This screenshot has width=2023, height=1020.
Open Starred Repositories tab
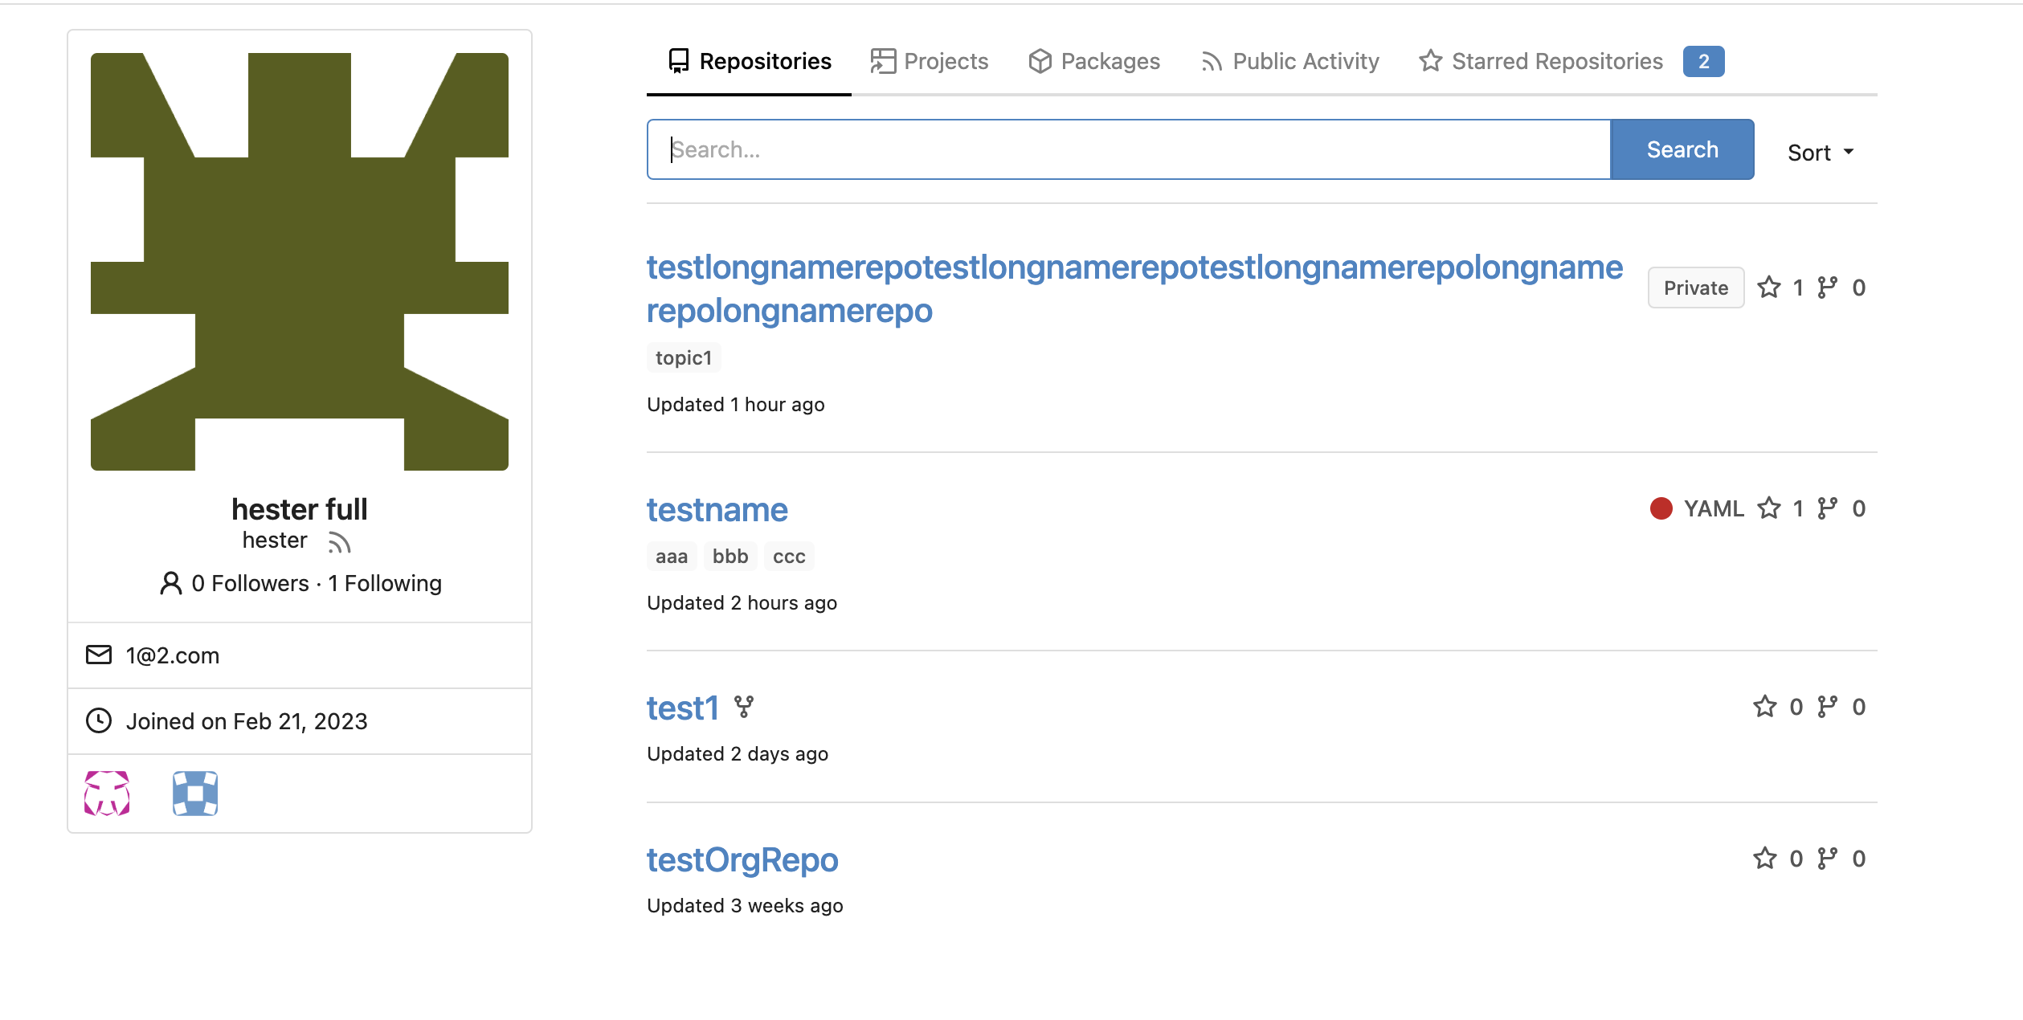tap(1556, 61)
